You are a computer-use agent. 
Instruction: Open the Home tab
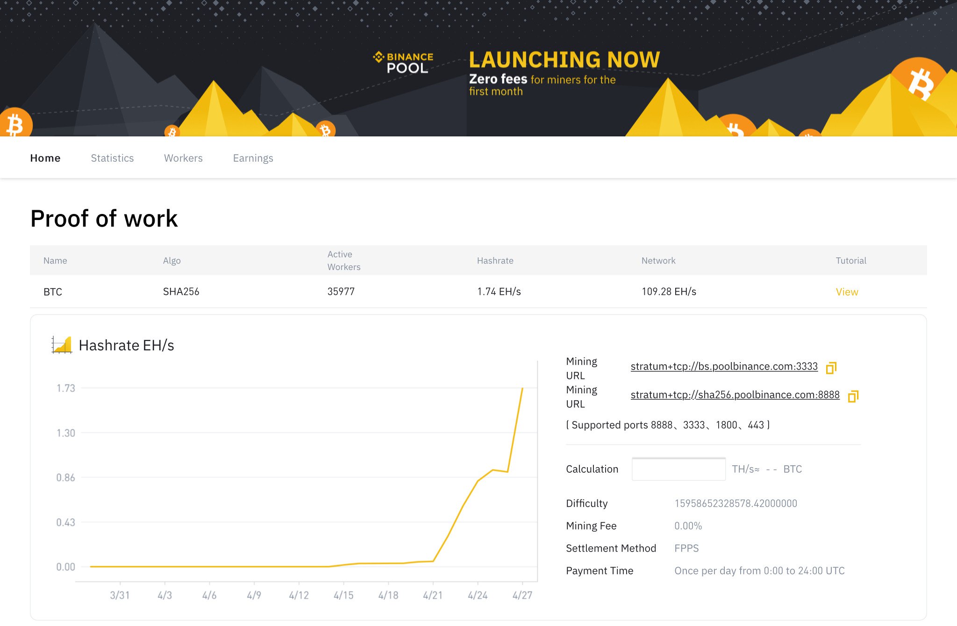coord(45,158)
